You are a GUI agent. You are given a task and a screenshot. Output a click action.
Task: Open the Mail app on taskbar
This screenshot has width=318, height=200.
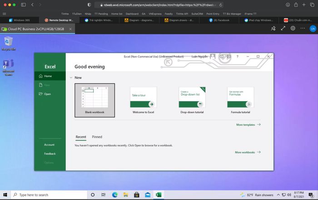pyautogui.click(x=148, y=195)
